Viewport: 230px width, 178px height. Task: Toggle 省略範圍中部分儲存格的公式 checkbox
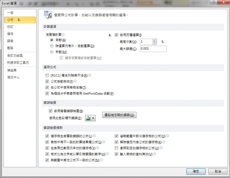(x=116, y=136)
